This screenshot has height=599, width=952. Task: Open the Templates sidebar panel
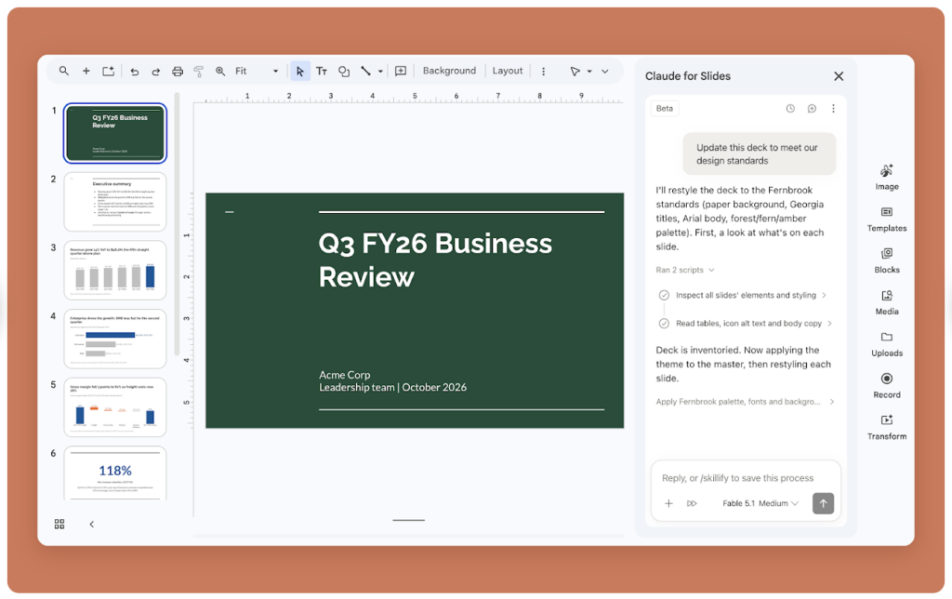click(886, 219)
